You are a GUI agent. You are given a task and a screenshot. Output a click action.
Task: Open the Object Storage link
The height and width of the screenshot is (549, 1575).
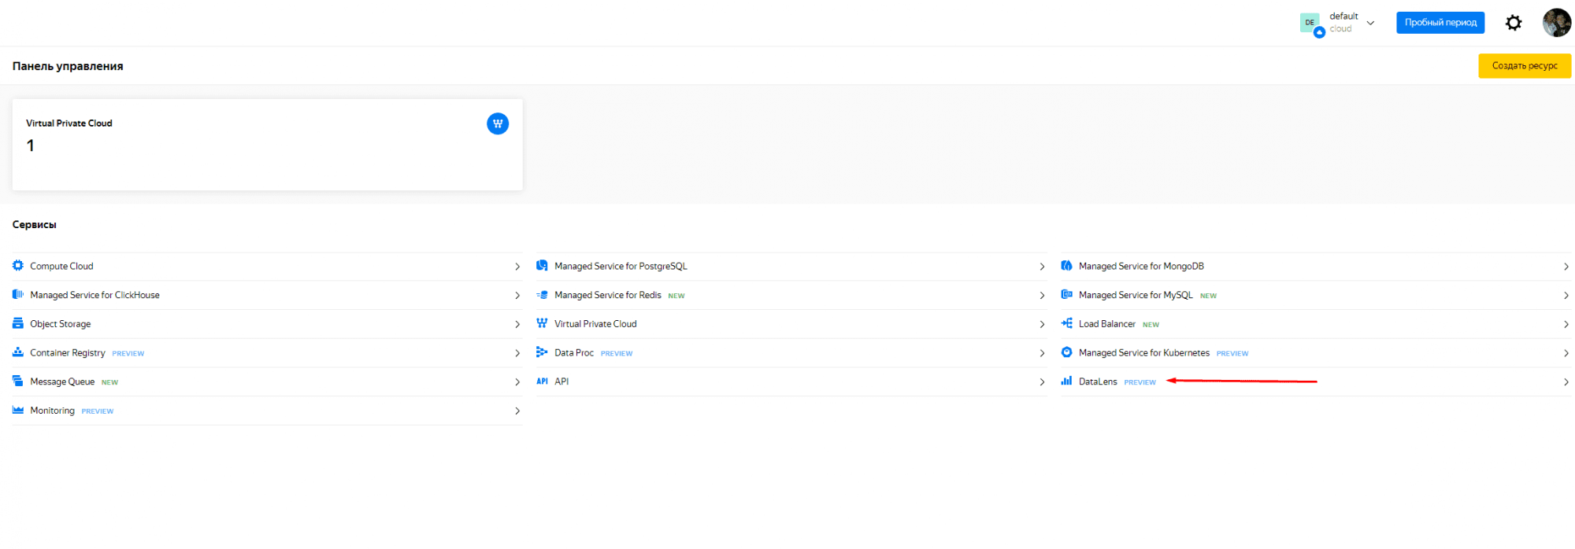click(60, 324)
